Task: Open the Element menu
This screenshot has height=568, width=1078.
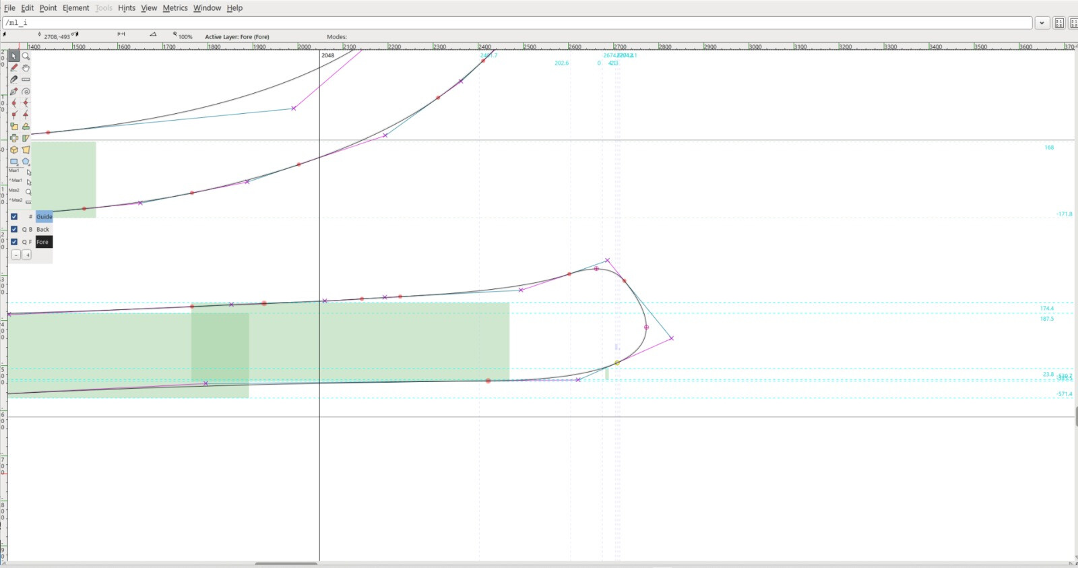Action: (75, 8)
